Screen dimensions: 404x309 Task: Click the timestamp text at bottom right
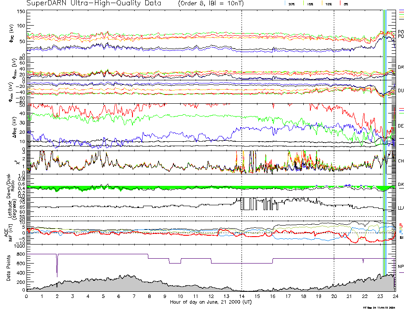click(382, 307)
